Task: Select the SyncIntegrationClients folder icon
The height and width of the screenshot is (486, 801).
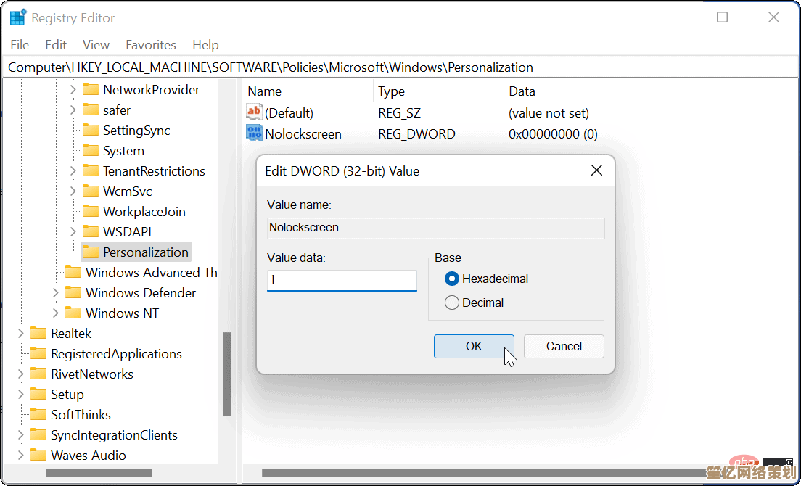Action: point(38,435)
